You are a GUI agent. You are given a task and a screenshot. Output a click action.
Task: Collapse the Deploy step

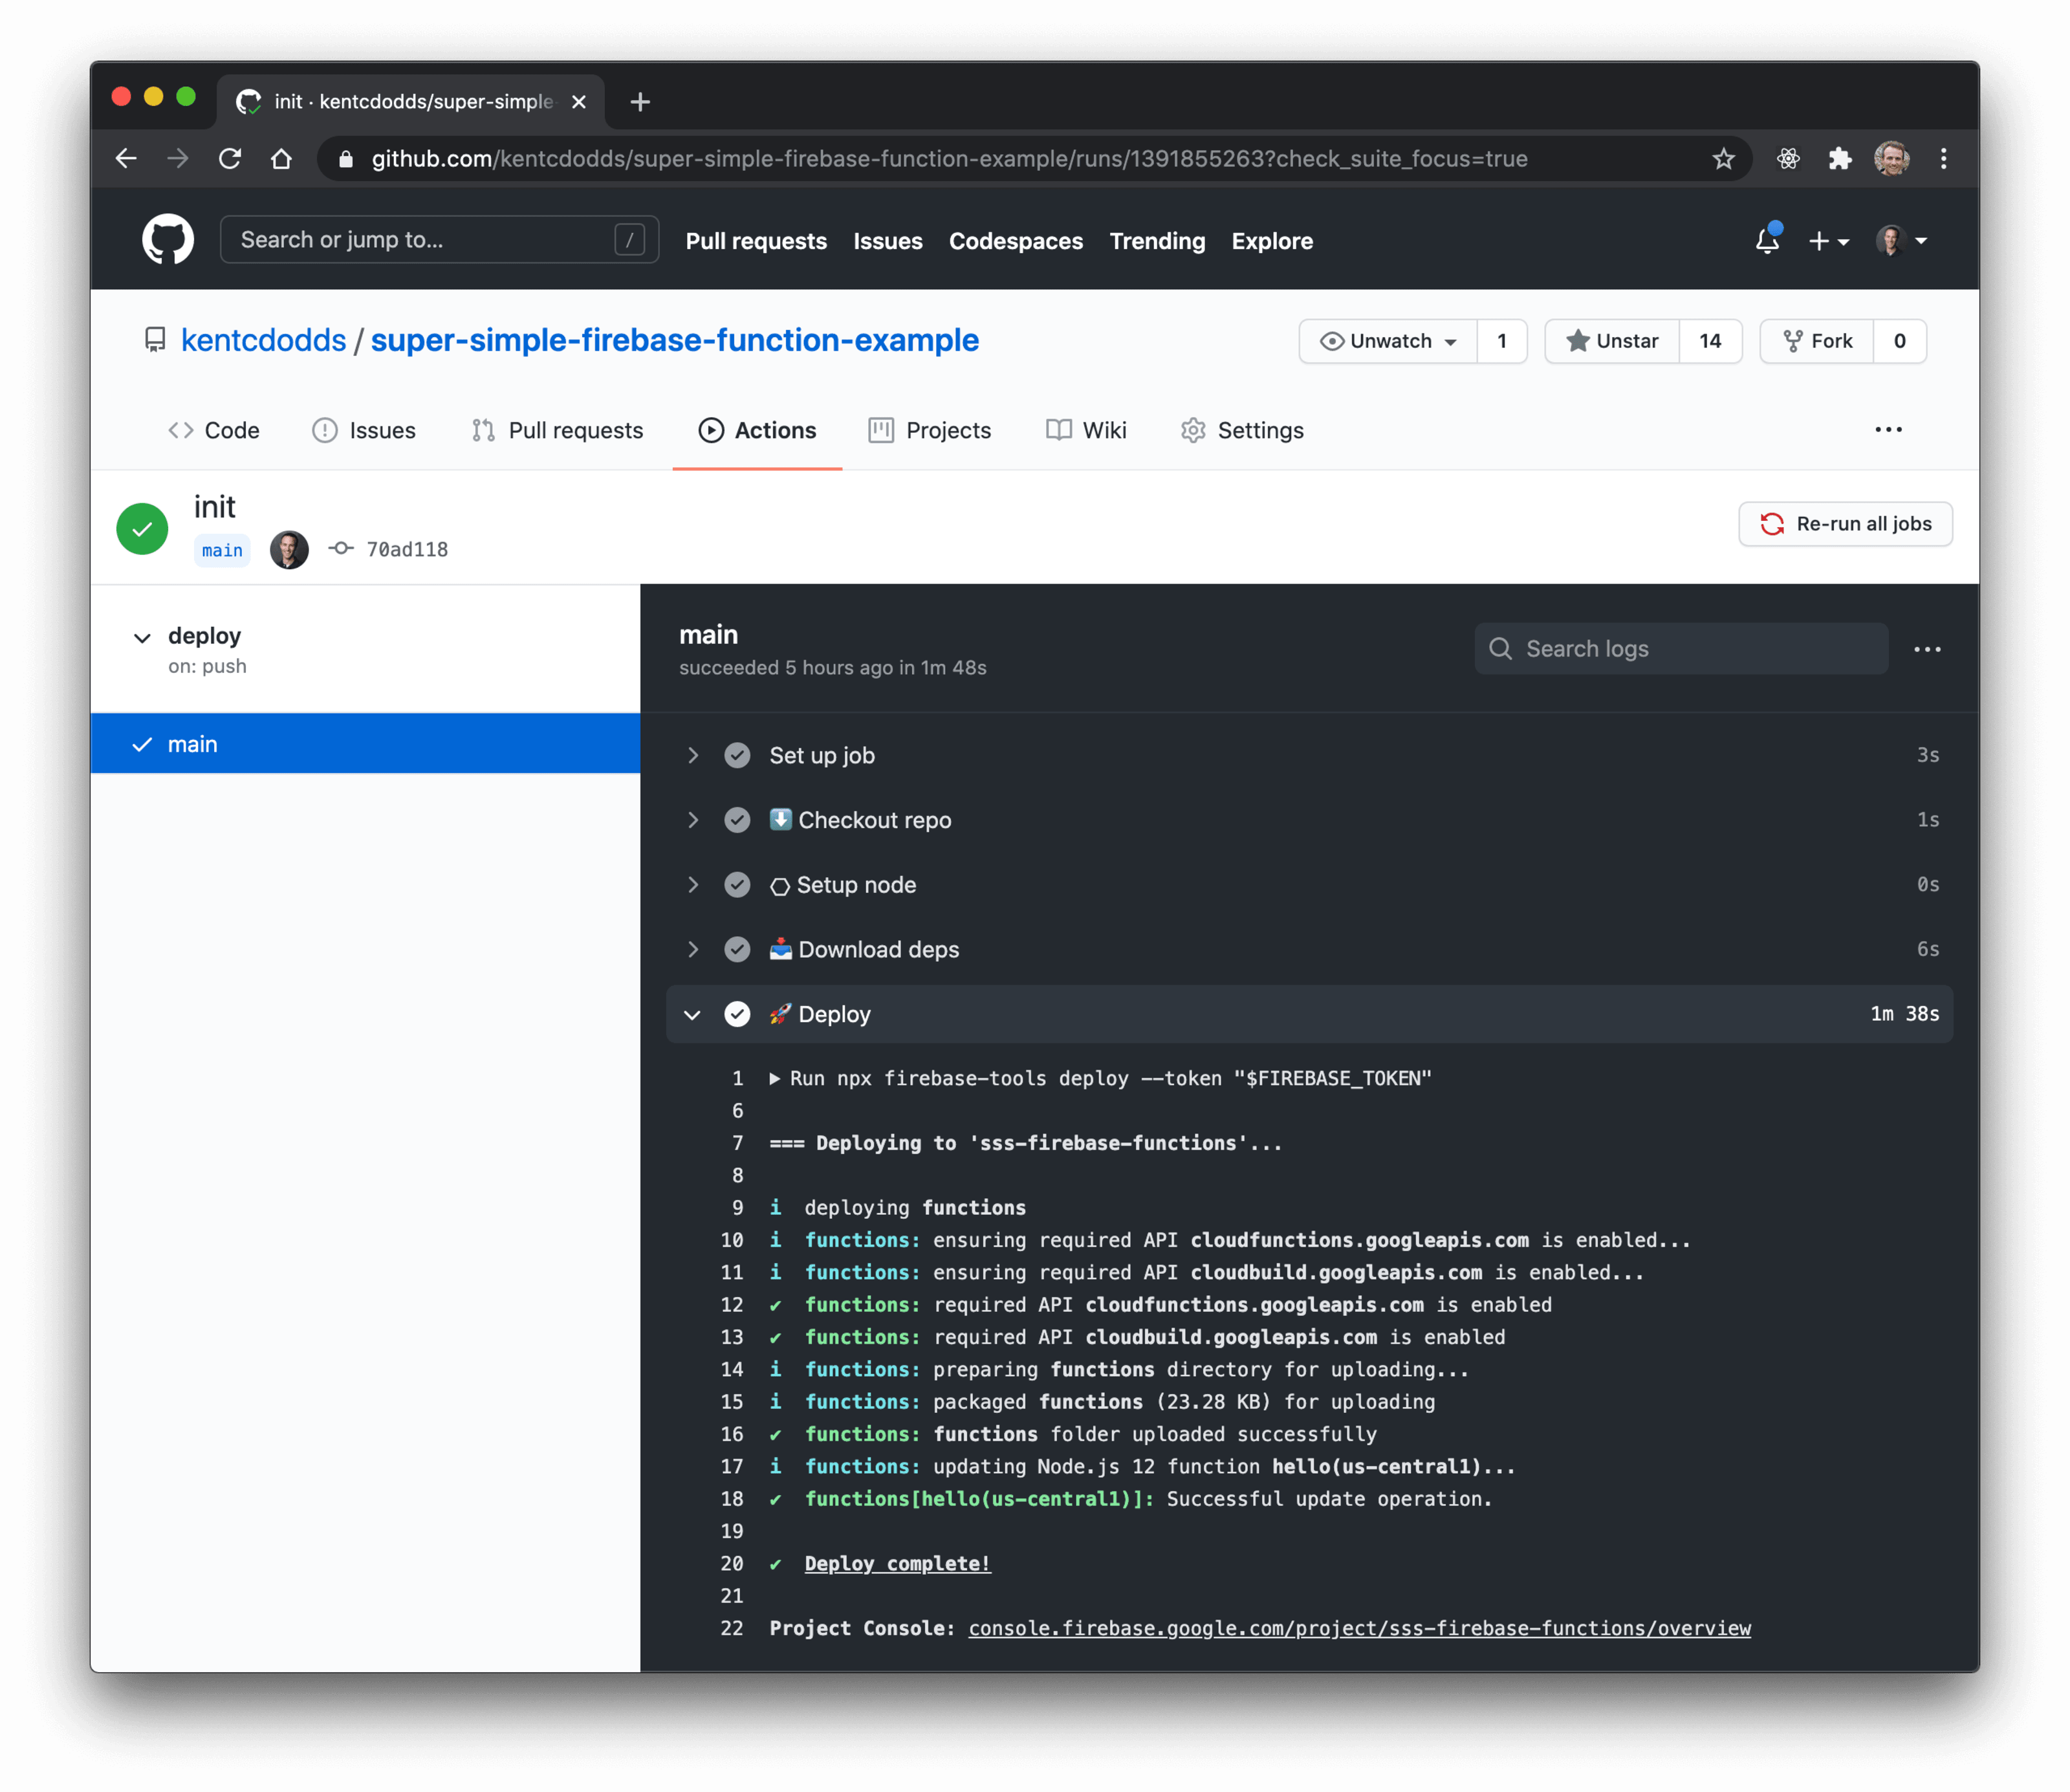coord(692,1014)
